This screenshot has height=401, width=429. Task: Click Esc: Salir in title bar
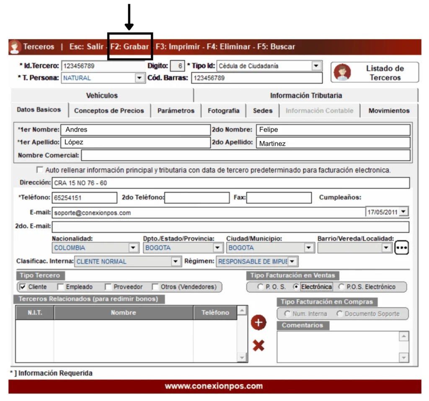[x=86, y=46]
